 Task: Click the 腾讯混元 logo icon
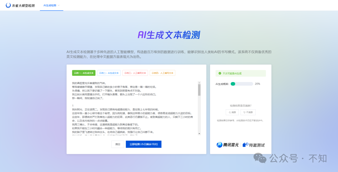(x=220, y=145)
